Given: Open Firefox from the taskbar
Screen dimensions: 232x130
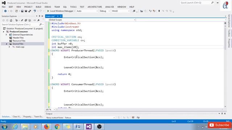Looking at the screenshot, I should tap(47, 127).
